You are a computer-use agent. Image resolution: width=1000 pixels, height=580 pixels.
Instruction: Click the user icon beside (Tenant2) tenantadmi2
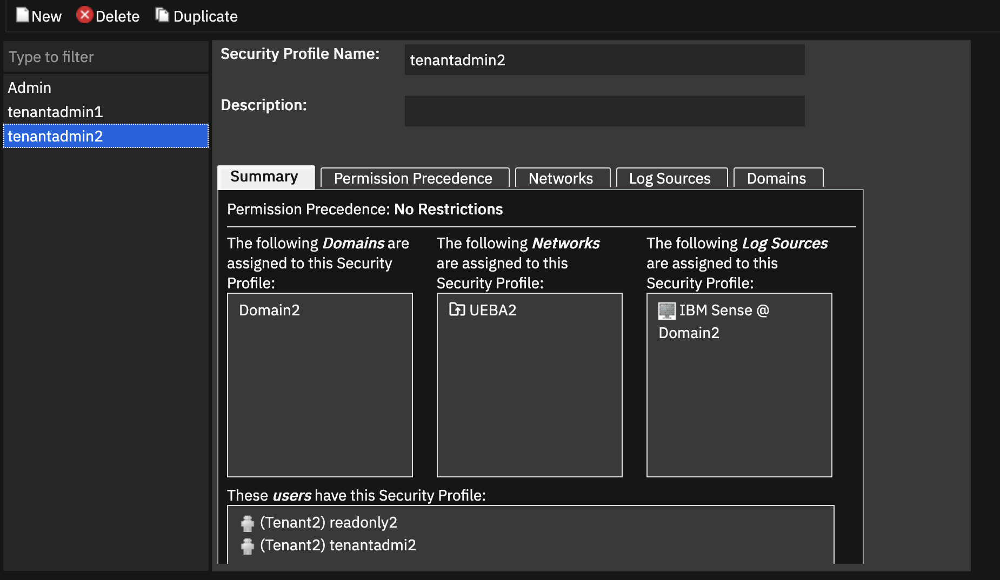(248, 545)
